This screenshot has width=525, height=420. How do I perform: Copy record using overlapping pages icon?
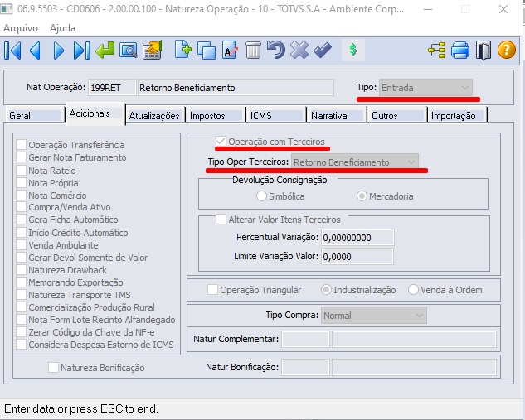[x=207, y=51]
